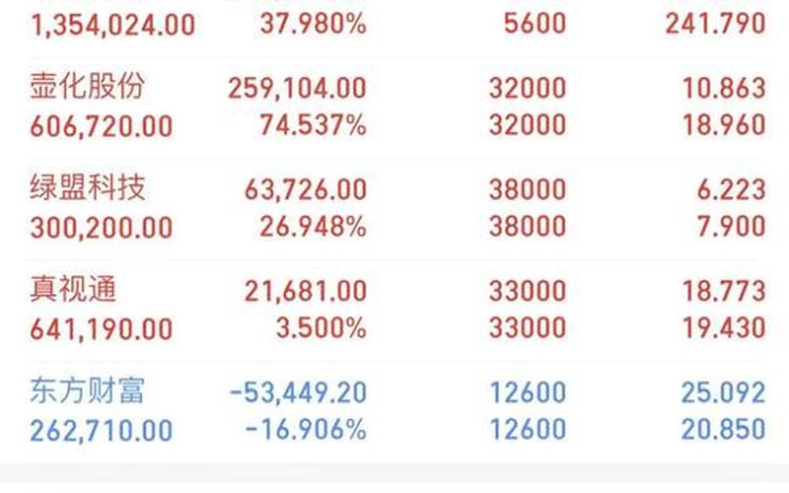Tap the 26.948% gain percentage

313,227
